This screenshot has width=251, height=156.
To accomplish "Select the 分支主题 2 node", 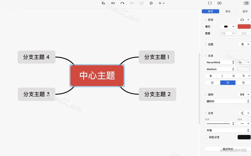I will [x=158, y=94].
